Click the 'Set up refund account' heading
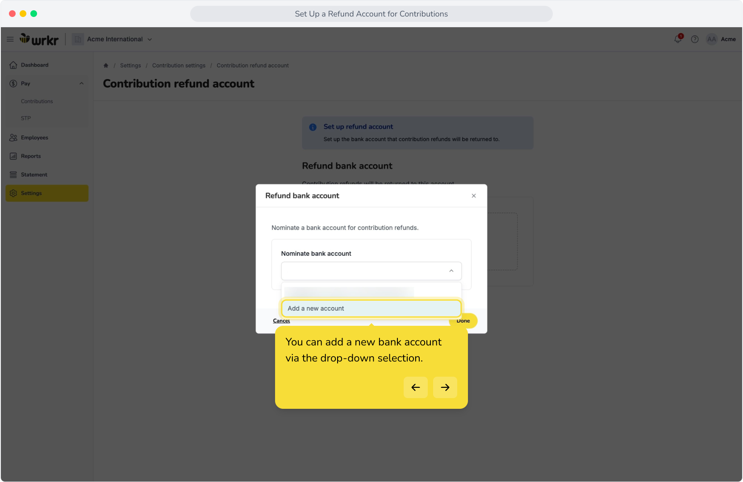 358,127
